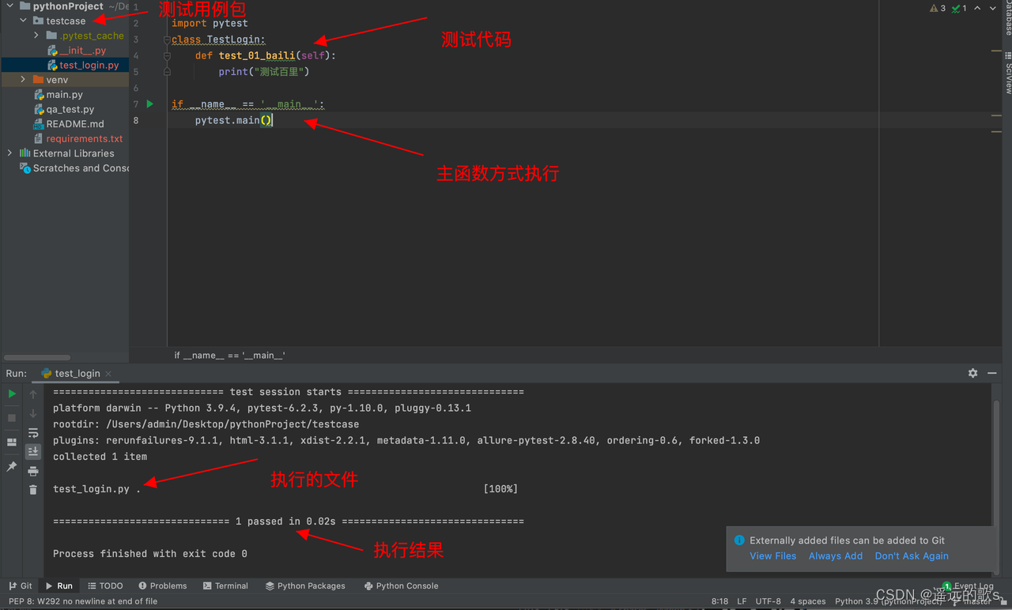The height and width of the screenshot is (610, 1012).
Task: Change the LF line separator in status bar
Action: [x=742, y=601]
